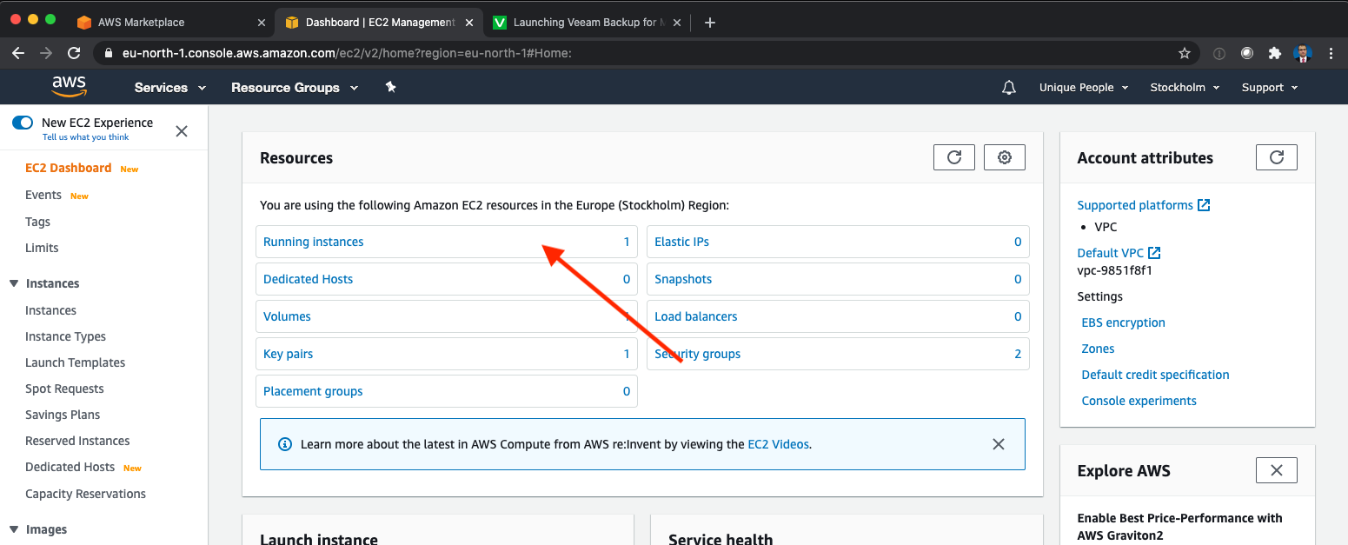This screenshot has width=1348, height=545.
Task: Go to Instances sidebar link
Action: (50, 310)
